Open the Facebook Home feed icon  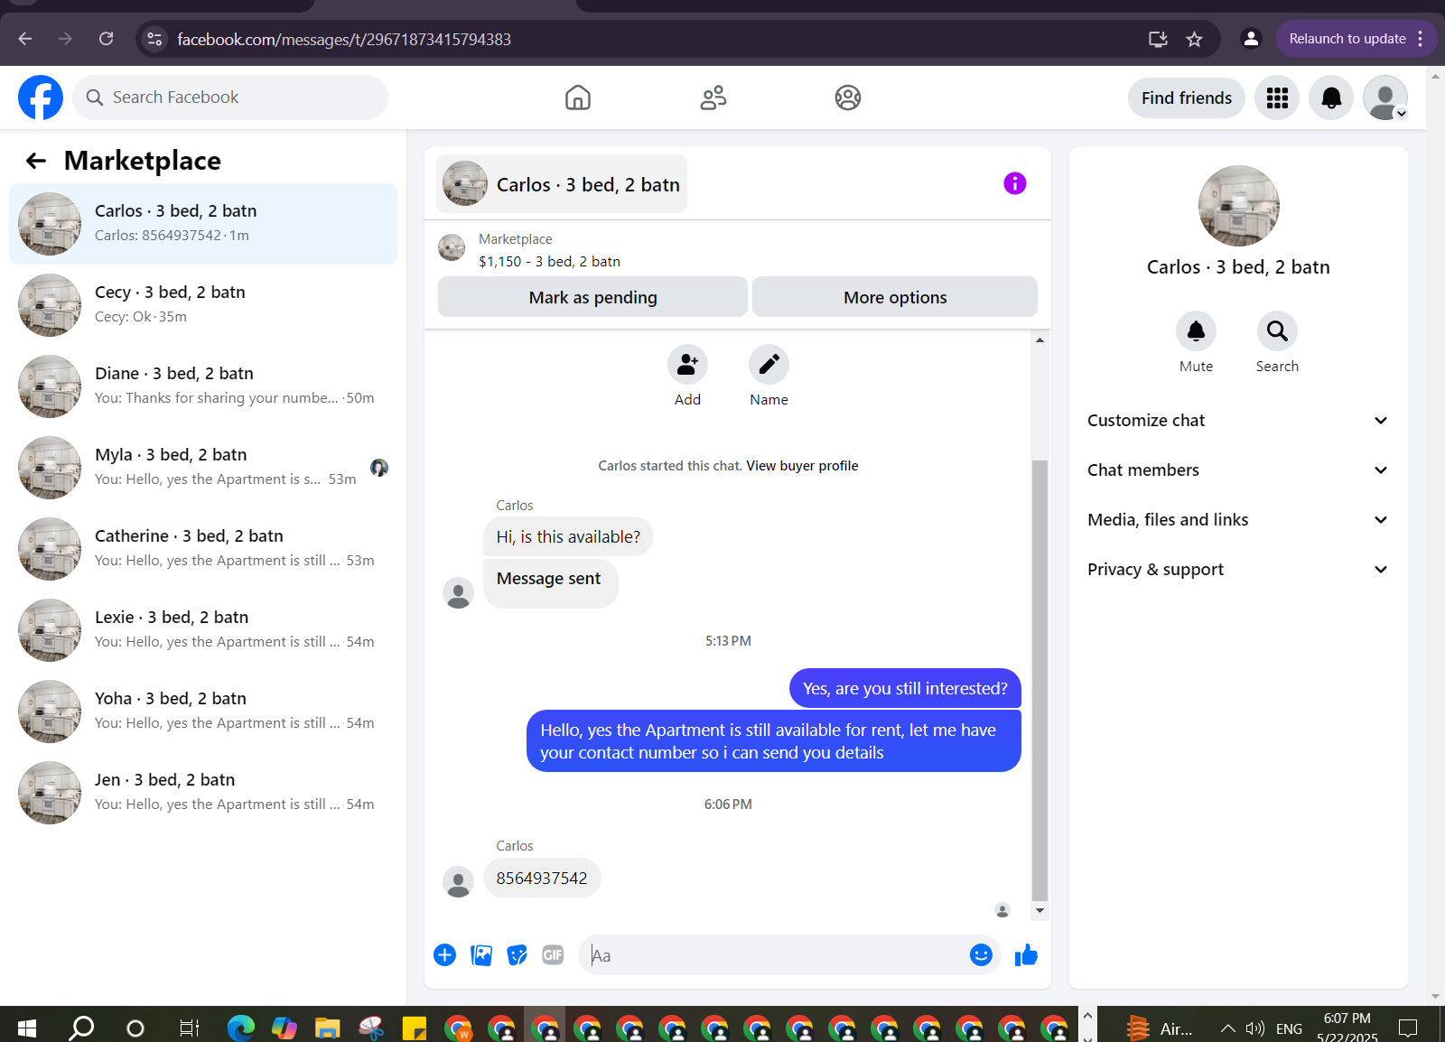coord(578,98)
